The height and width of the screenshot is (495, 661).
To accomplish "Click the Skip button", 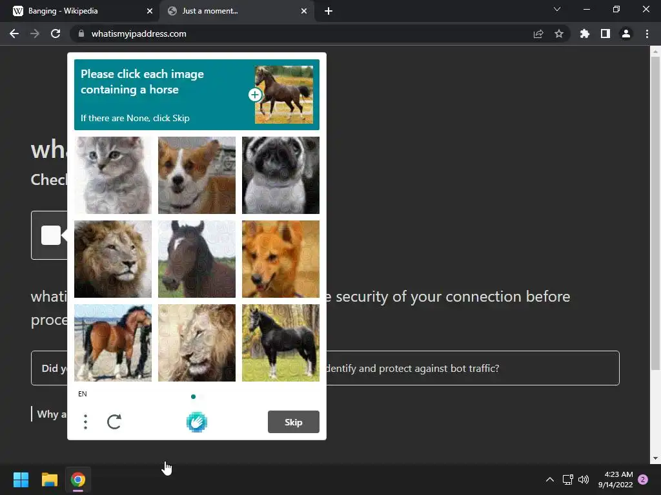I will (x=294, y=422).
